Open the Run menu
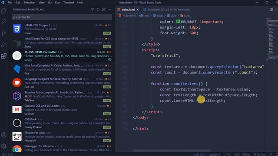Image resolution: width=278 pixels, height=156 pixels. point(57,3)
